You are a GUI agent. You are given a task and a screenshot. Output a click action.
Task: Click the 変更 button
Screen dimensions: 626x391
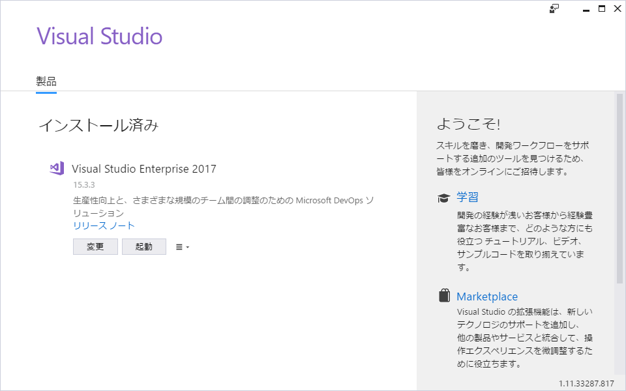tap(95, 246)
